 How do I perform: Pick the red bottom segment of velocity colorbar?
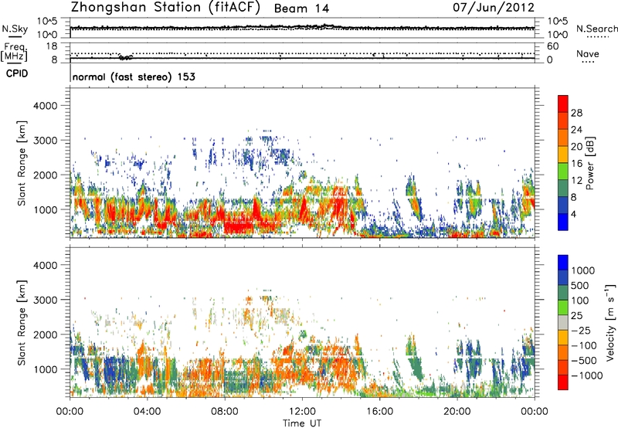click(563, 382)
